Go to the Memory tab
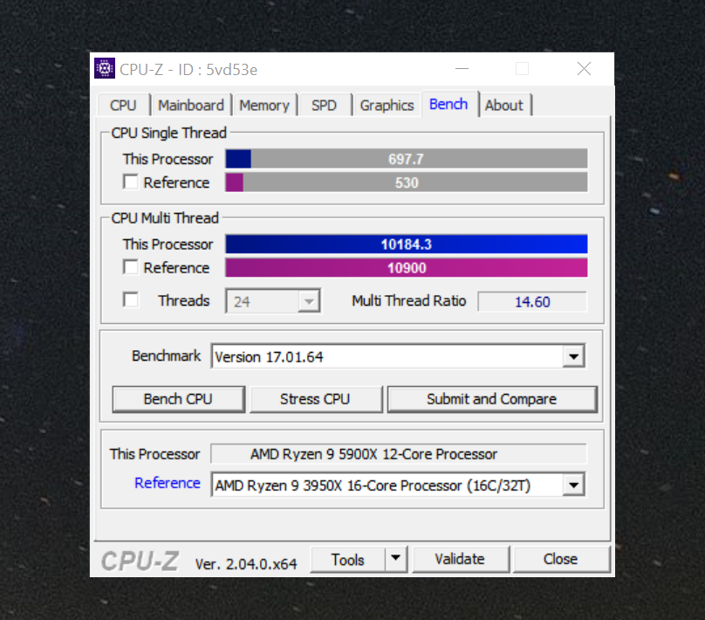This screenshot has height=620, width=705. click(x=264, y=106)
